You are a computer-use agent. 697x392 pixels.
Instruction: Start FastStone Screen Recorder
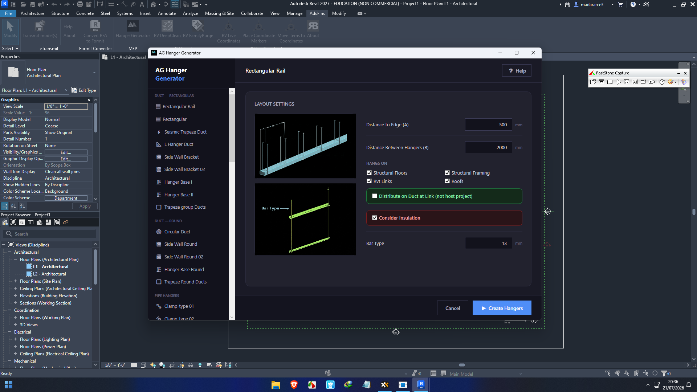pyautogui.click(x=652, y=82)
